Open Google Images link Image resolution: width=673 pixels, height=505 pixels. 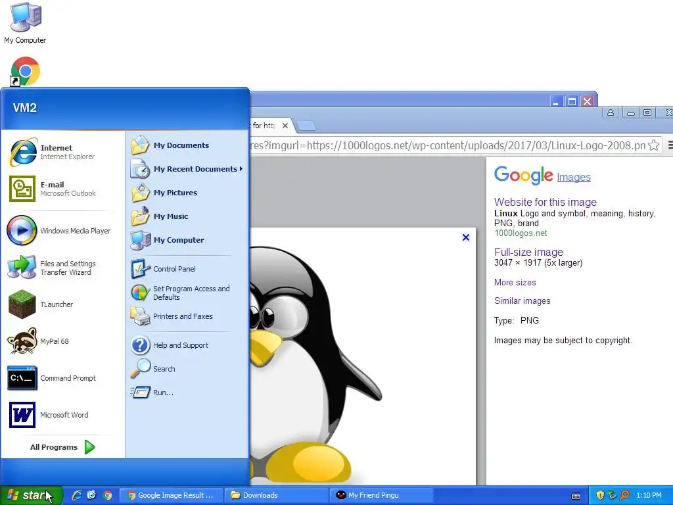click(573, 177)
